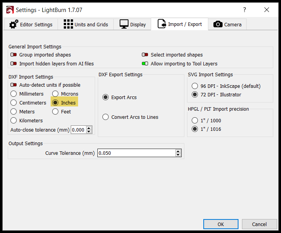The width and height of the screenshot is (281, 233).
Task: Choose Convert Arcs to Lines option
Action: [x=106, y=117]
